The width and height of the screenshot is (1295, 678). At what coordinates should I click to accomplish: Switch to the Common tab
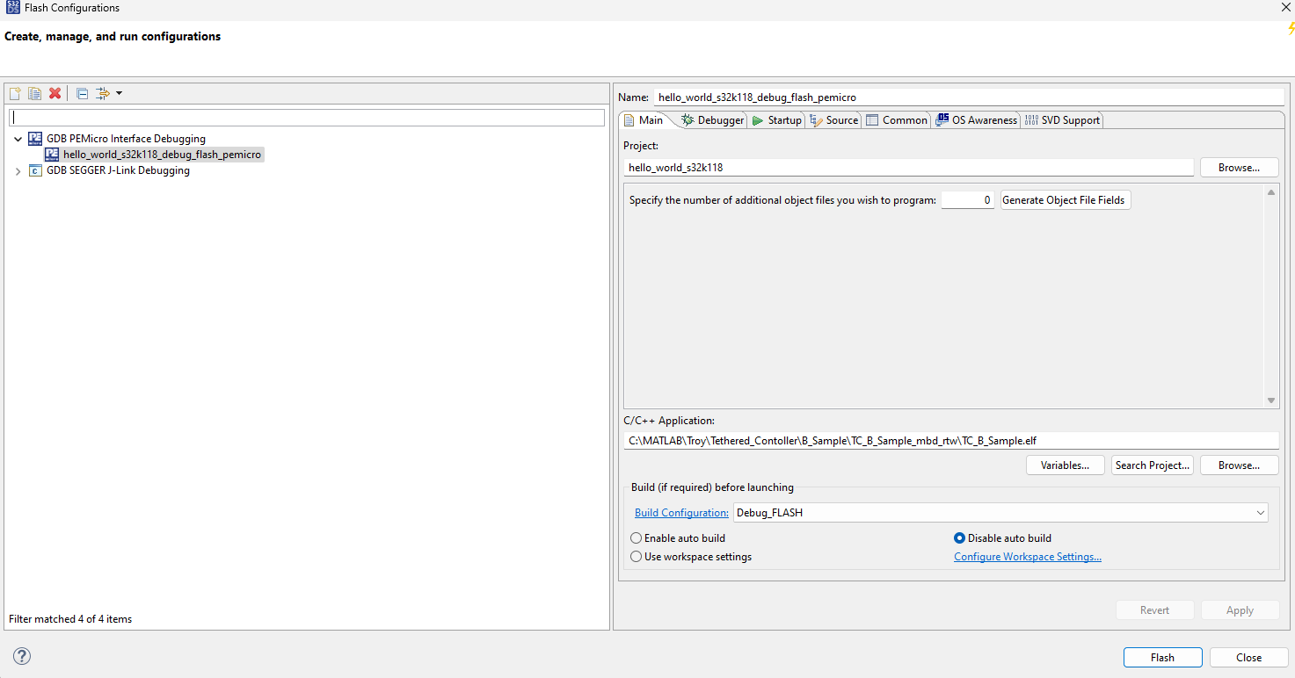point(897,119)
